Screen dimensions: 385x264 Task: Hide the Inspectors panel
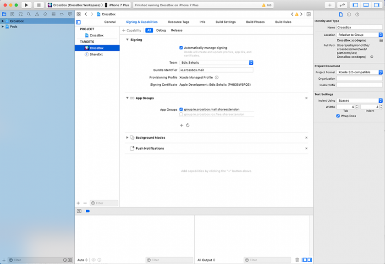[x=377, y=5]
